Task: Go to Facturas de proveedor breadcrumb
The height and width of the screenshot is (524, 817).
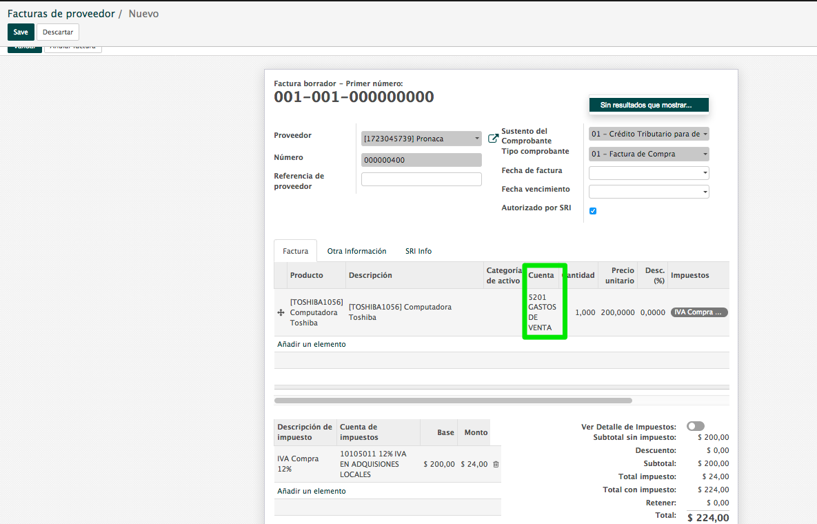Action: point(61,14)
